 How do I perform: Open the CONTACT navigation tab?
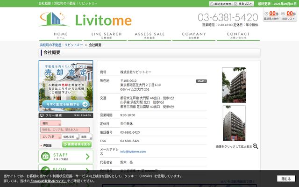238,36
